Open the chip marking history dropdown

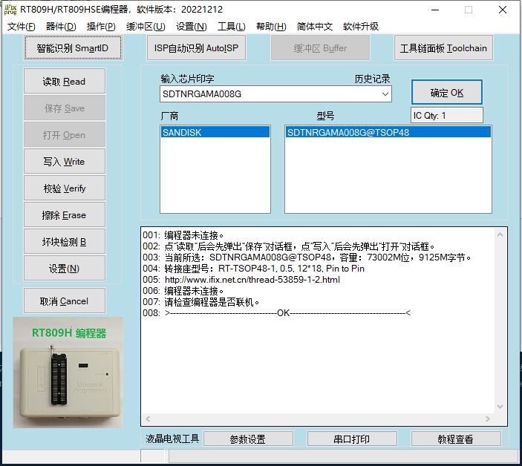click(385, 94)
